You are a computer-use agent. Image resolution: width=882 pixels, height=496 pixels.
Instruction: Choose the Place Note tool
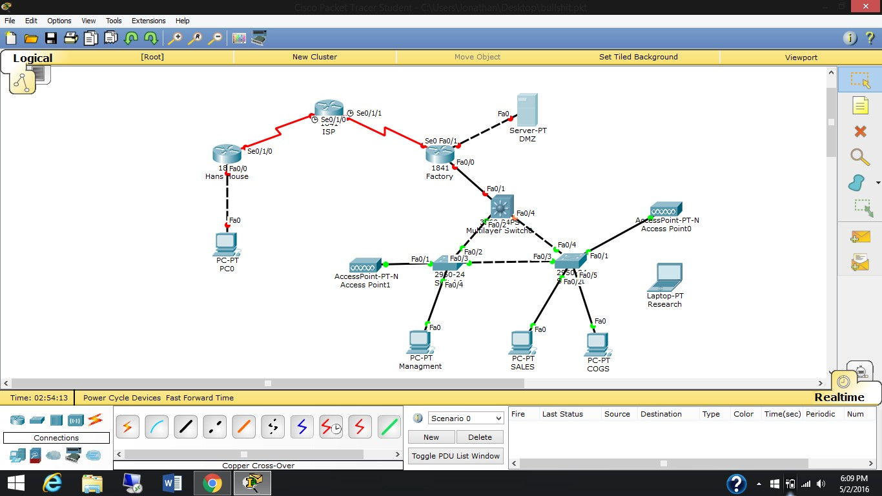pos(860,105)
